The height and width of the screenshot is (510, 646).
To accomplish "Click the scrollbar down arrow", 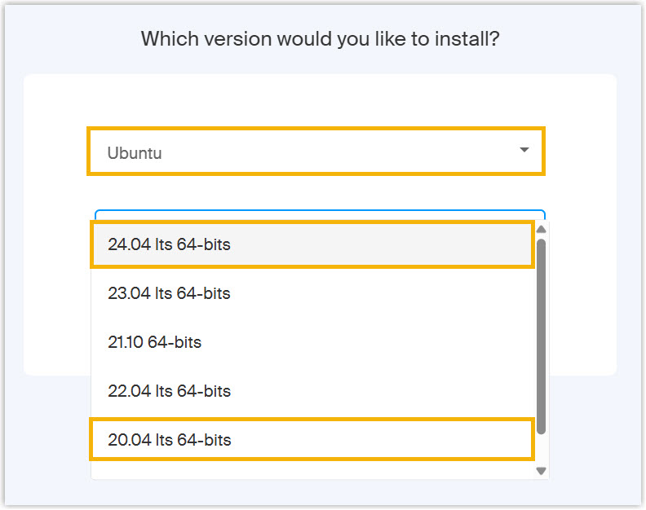I will [x=541, y=470].
